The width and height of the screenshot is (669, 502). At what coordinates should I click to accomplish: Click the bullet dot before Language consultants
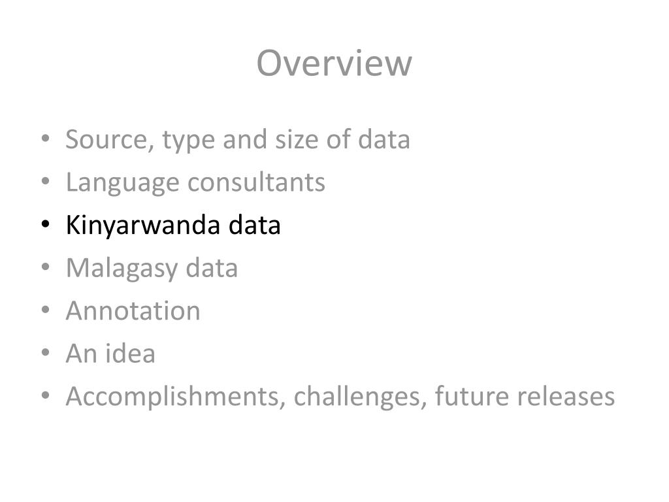coord(46,181)
